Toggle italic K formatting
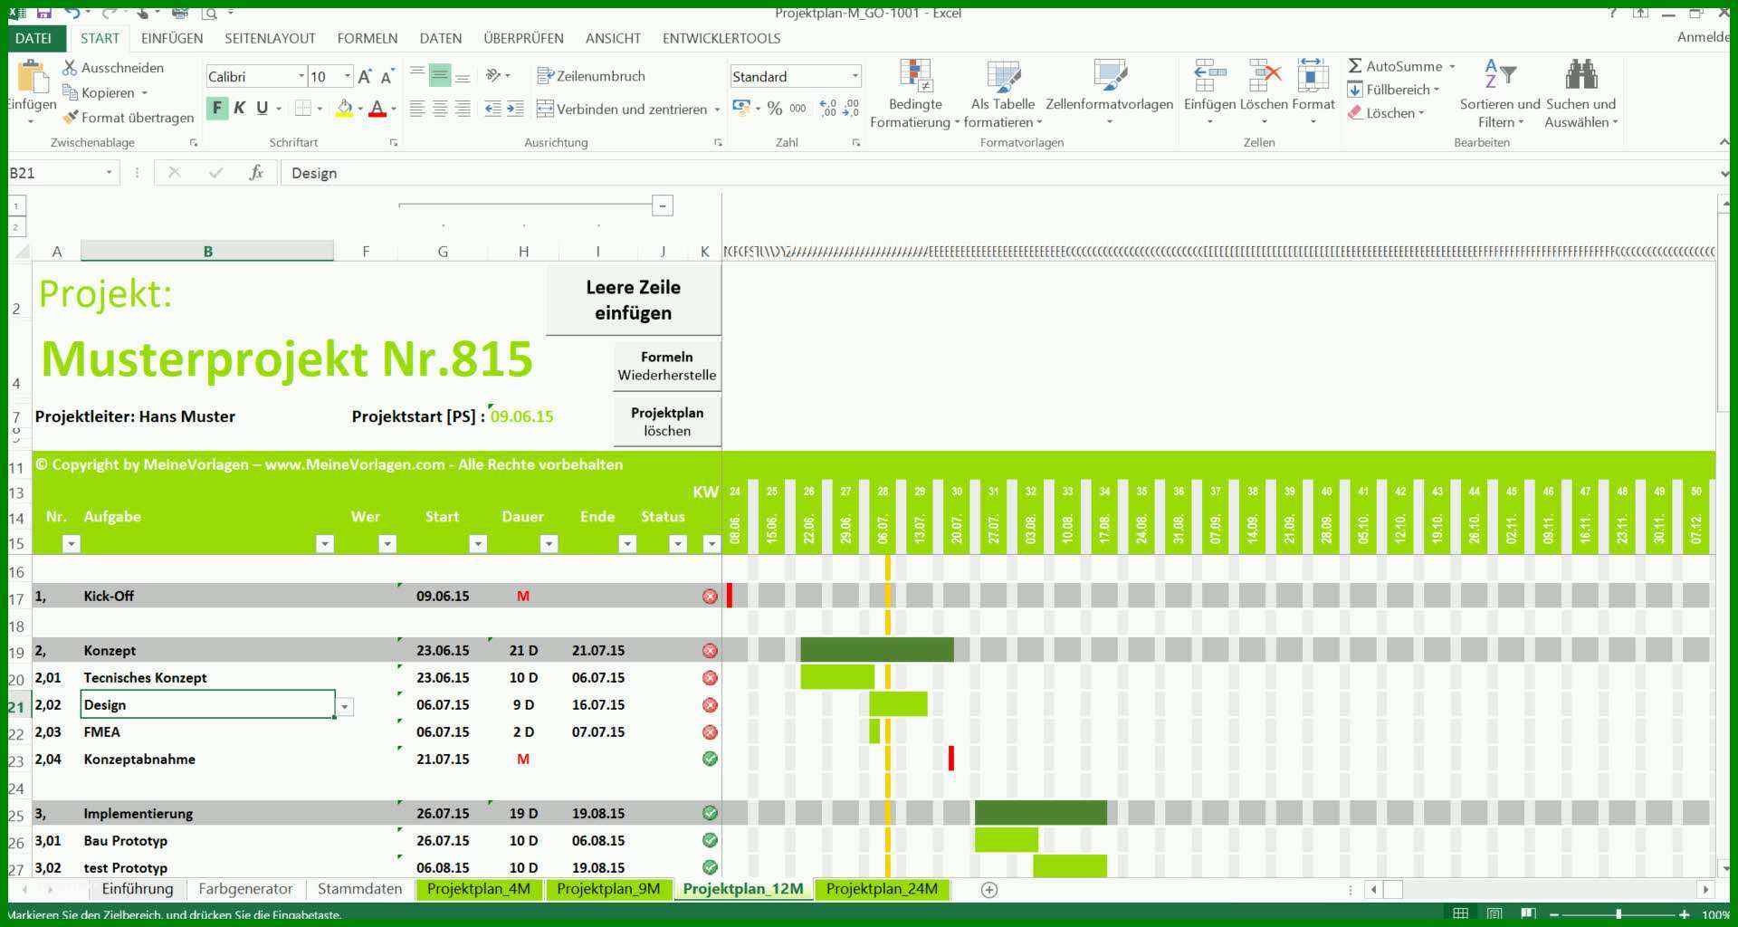Screen dimensions: 1738x927 pos(240,109)
